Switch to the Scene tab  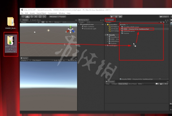[24, 20]
